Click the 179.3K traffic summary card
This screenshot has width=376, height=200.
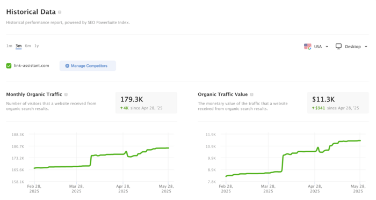146,103
